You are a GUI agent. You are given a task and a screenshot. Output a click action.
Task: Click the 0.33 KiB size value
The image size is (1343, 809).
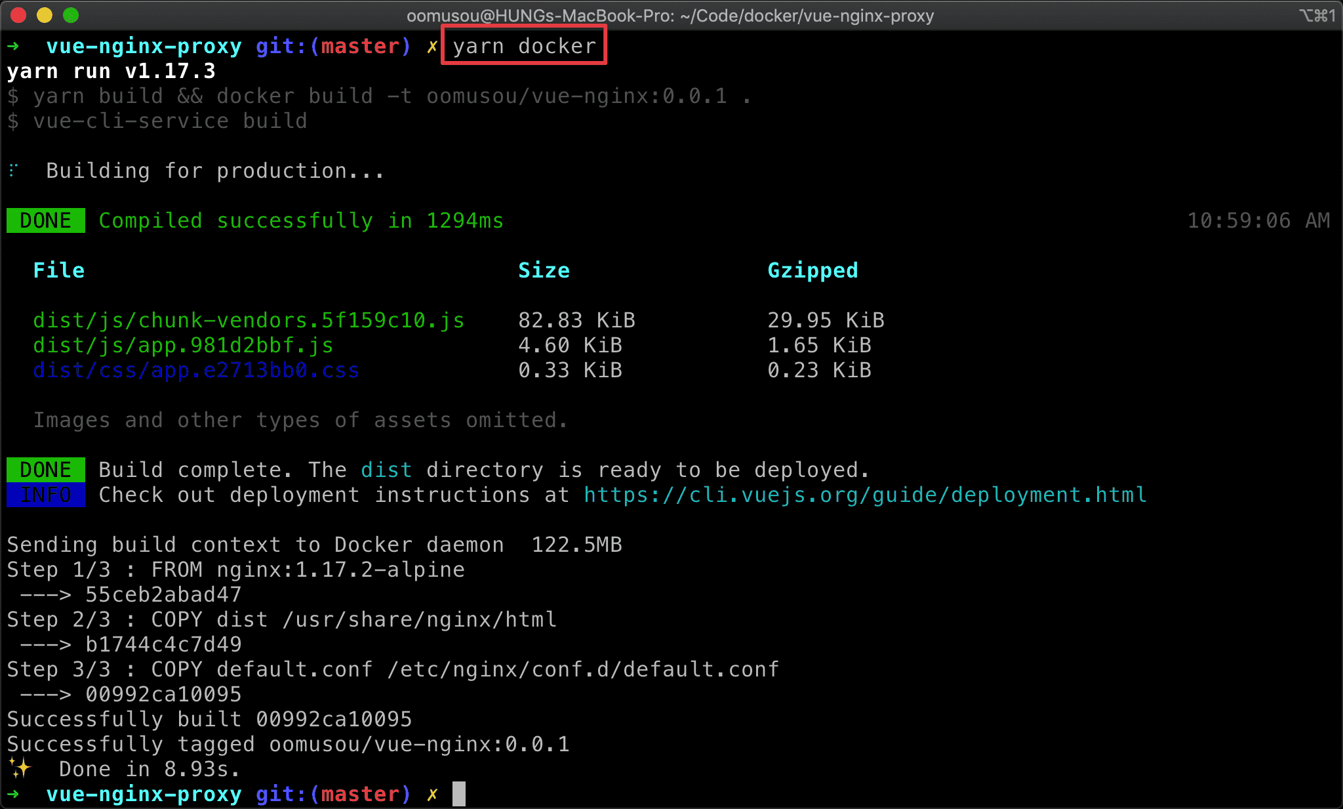(570, 370)
